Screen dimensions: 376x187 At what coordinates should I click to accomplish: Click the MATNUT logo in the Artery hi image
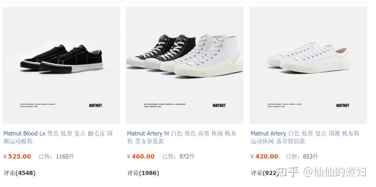click(x=219, y=105)
